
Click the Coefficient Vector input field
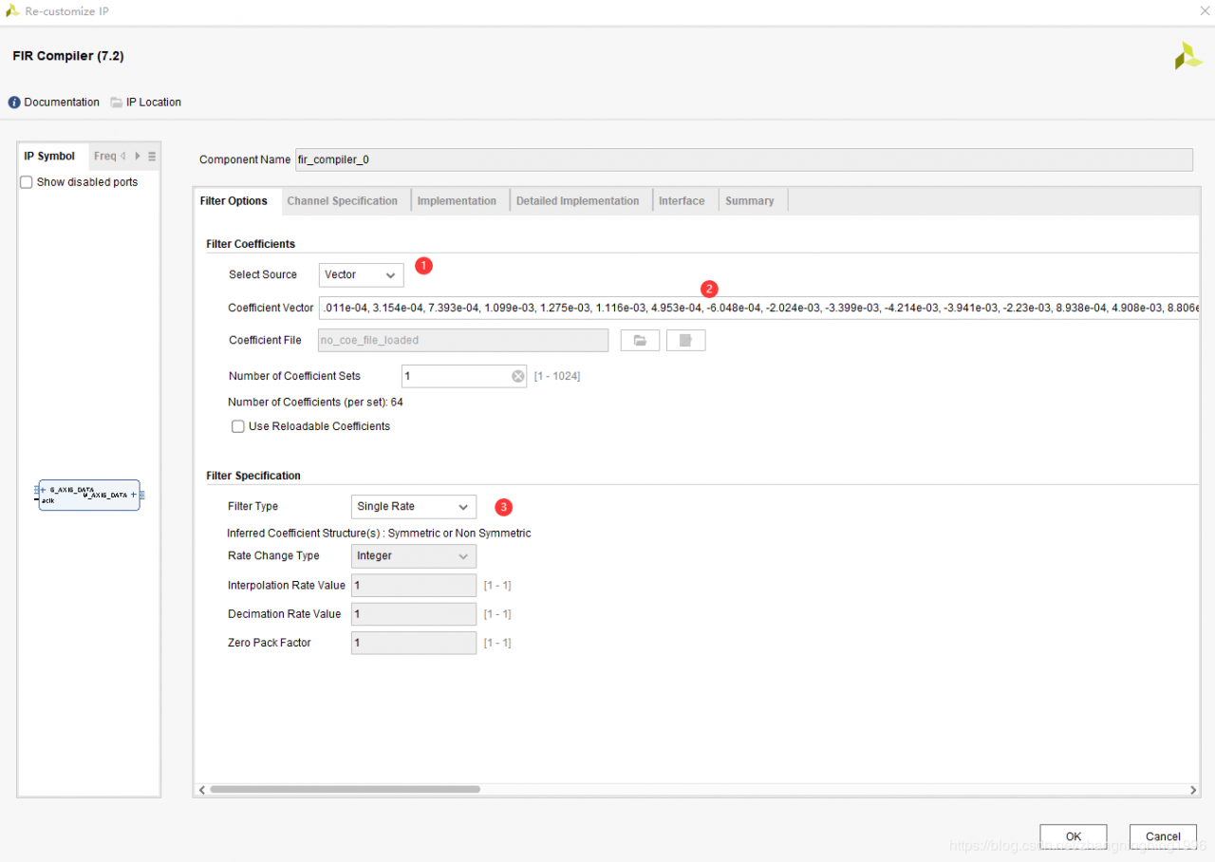759,308
